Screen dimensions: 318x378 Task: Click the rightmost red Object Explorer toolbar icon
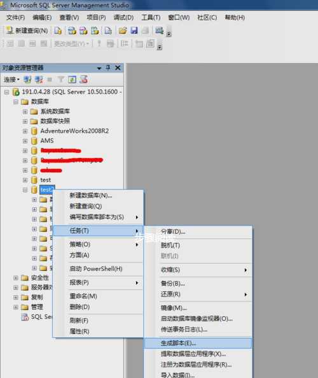point(83,79)
